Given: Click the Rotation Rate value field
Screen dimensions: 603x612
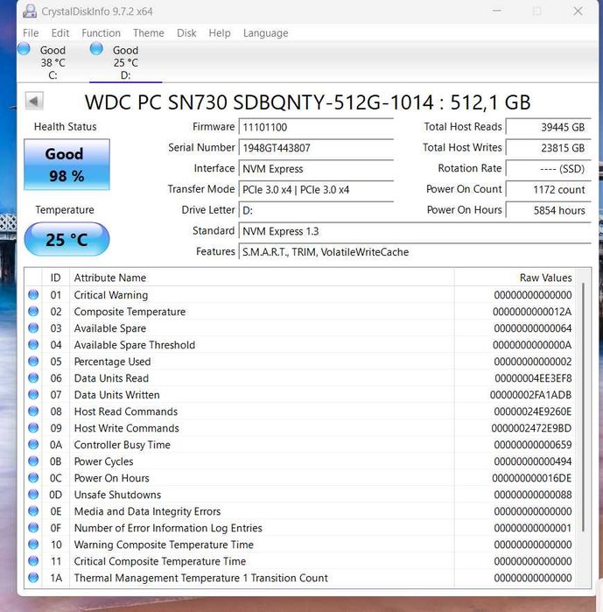Looking at the screenshot, I should (x=549, y=169).
